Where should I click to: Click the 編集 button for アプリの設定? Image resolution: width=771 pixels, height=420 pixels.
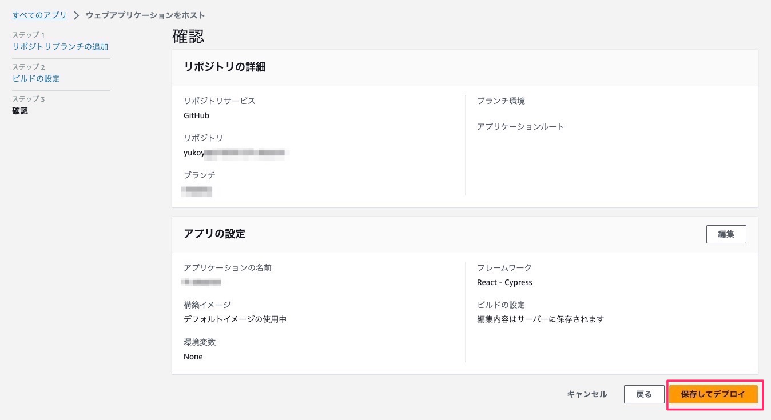pyautogui.click(x=726, y=234)
